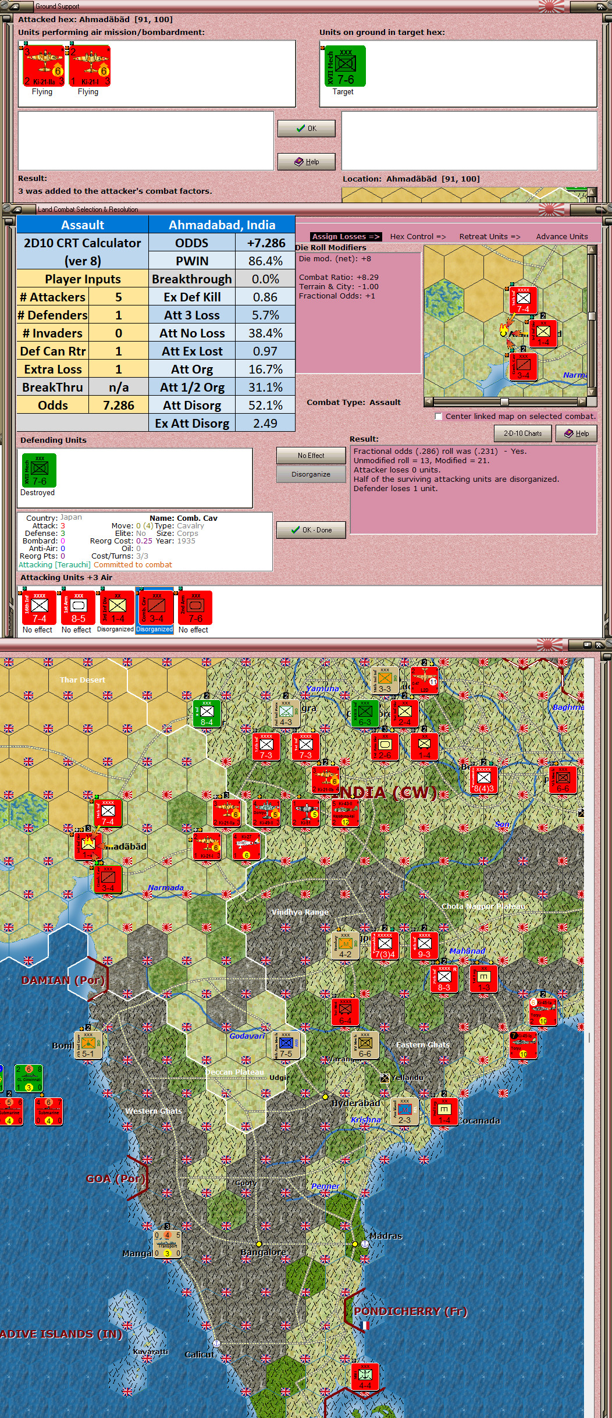
Task: Click mini-map scroll right arrow
Action: point(582,401)
